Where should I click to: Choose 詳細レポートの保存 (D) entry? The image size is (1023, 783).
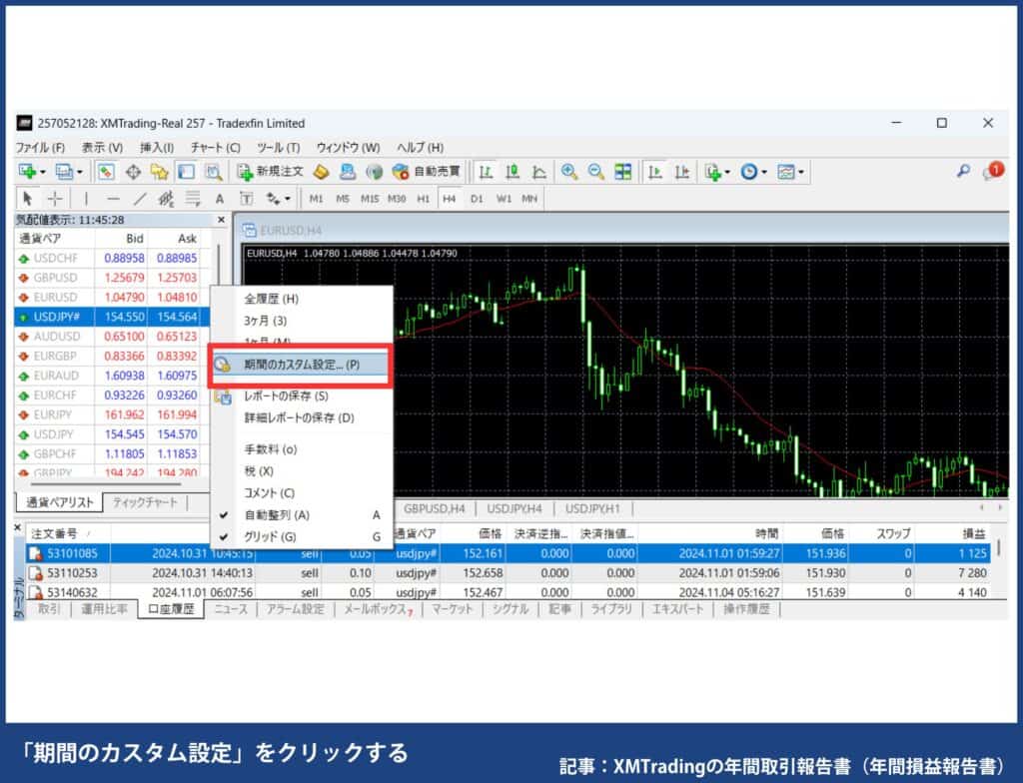pos(299,417)
